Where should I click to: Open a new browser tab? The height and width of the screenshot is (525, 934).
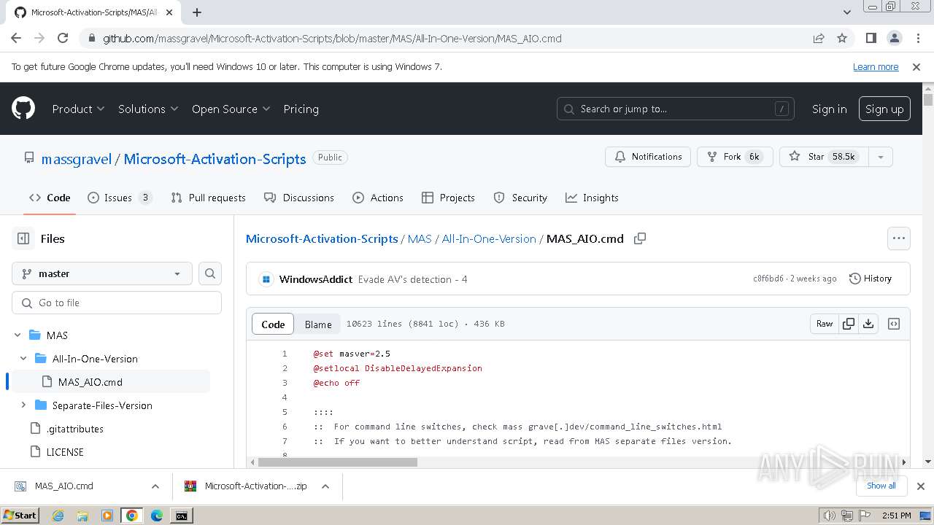pos(197,12)
